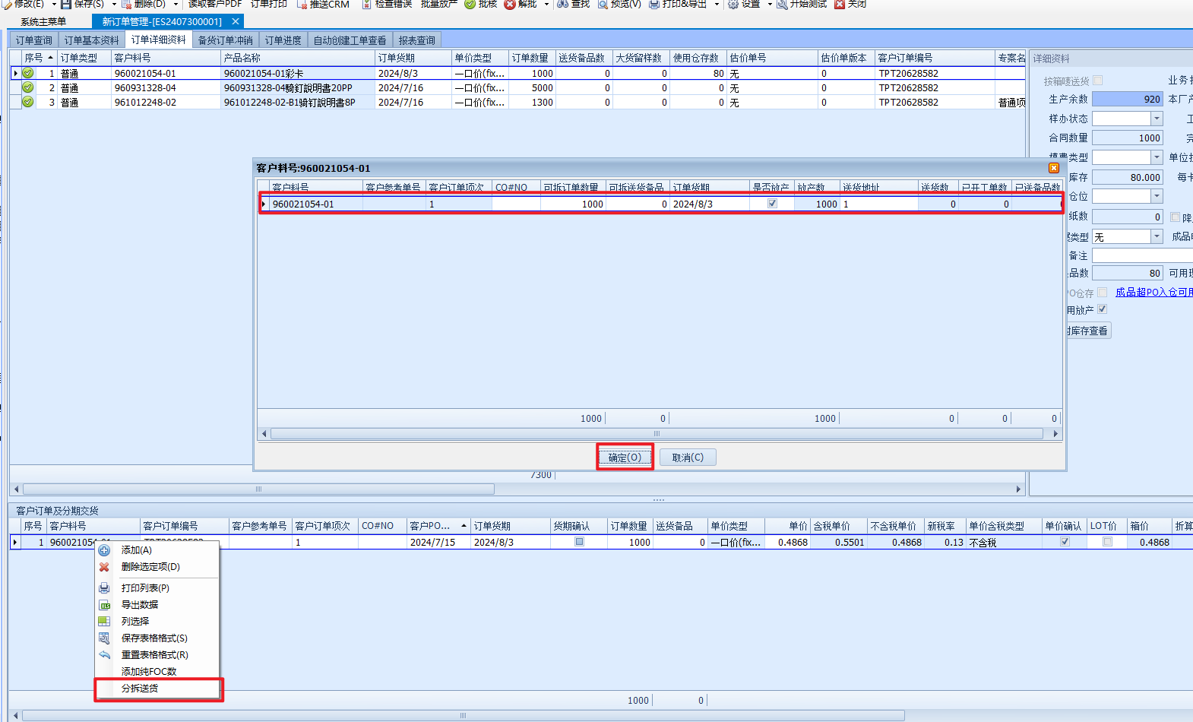Click the 生产余数 field showing 920
This screenshot has width=1193, height=722.
click(1128, 99)
